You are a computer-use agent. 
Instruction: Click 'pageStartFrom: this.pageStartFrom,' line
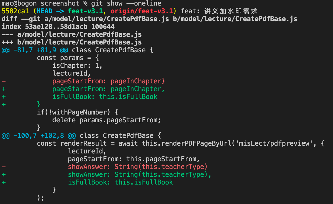pyautogui.click(x=134, y=159)
